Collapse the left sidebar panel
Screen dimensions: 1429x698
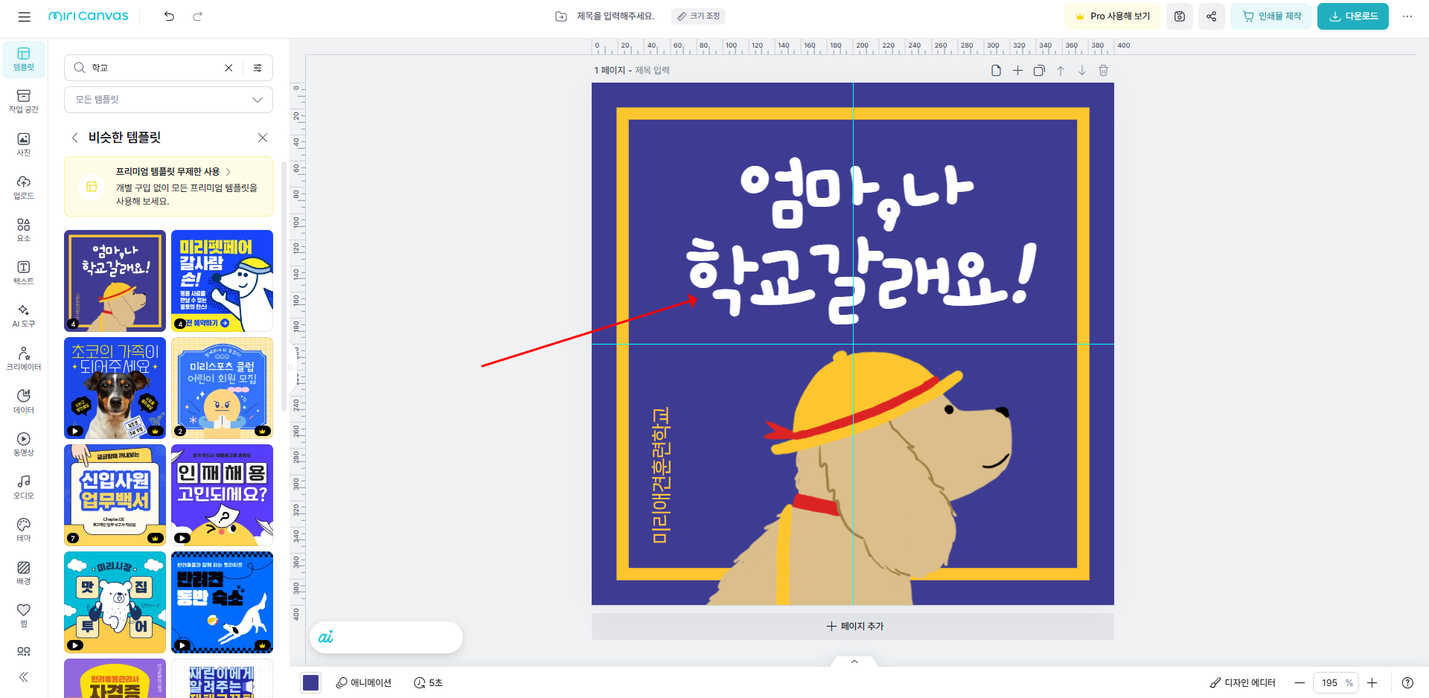[x=24, y=677]
